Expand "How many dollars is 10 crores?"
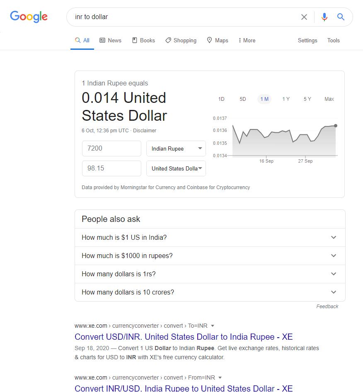The height and width of the screenshot is (392, 363). [x=210, y=292]
